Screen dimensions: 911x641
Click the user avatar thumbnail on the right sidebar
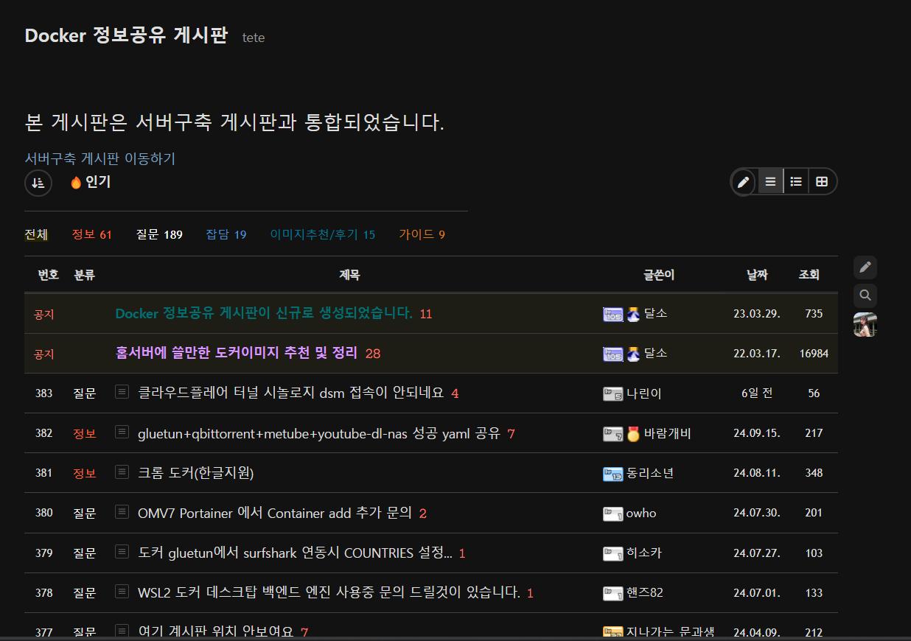tap(865, 324)
